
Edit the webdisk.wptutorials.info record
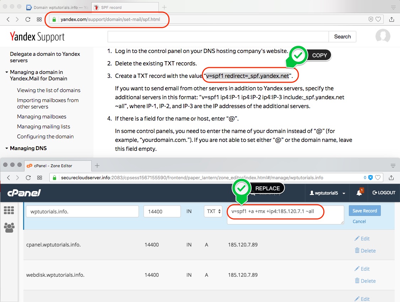tap(362, 269)
